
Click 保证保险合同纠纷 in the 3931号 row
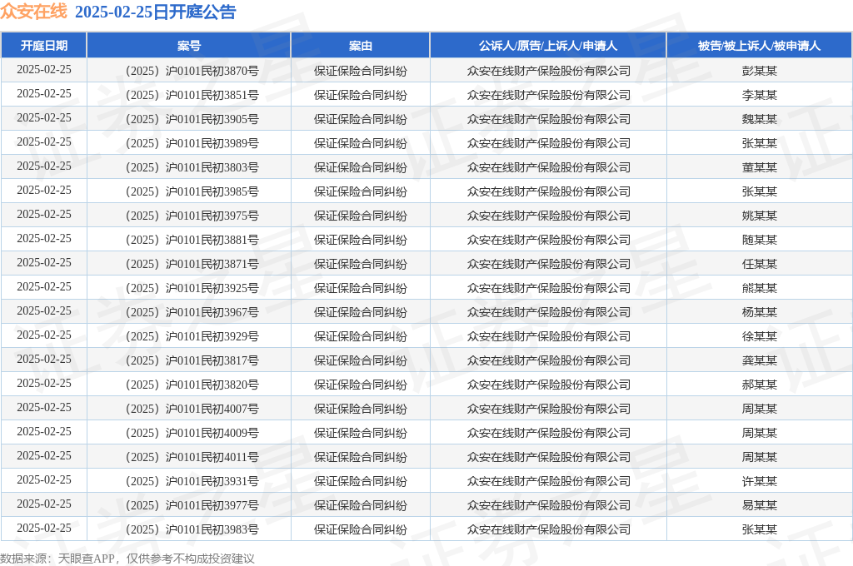[x=360, y=481]
